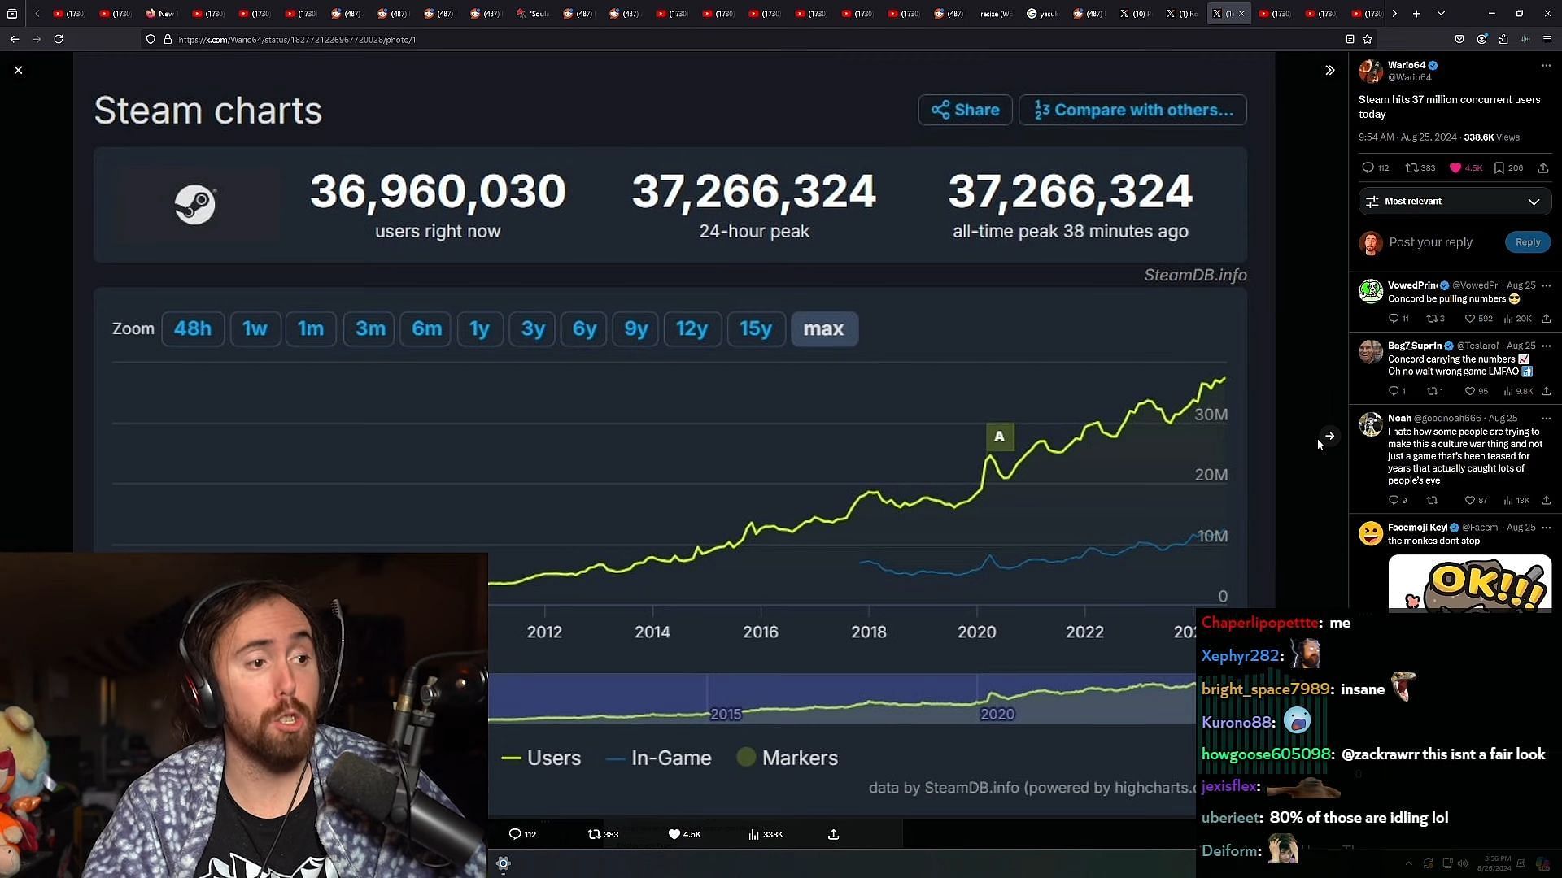Switch to the 'yasuk' browser tab
This screenshot has height=878, width=1562.
(x=1042, y=14)
